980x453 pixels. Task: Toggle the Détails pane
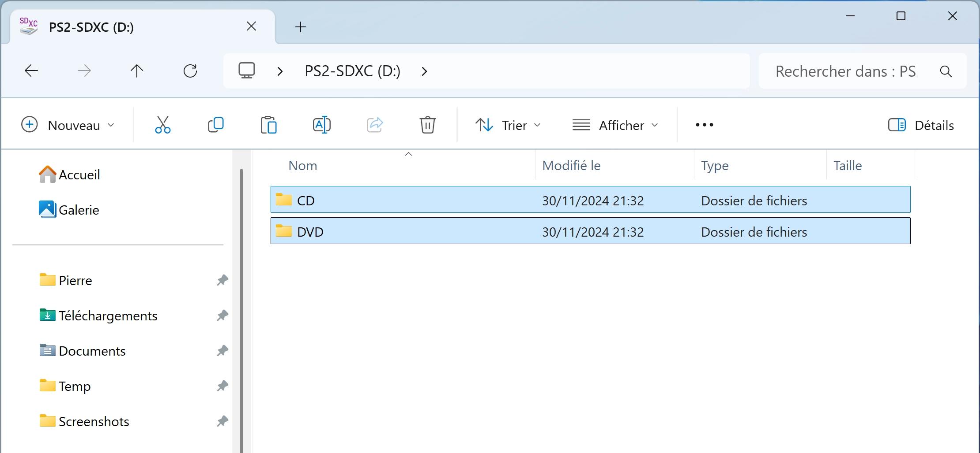point(921,125)
